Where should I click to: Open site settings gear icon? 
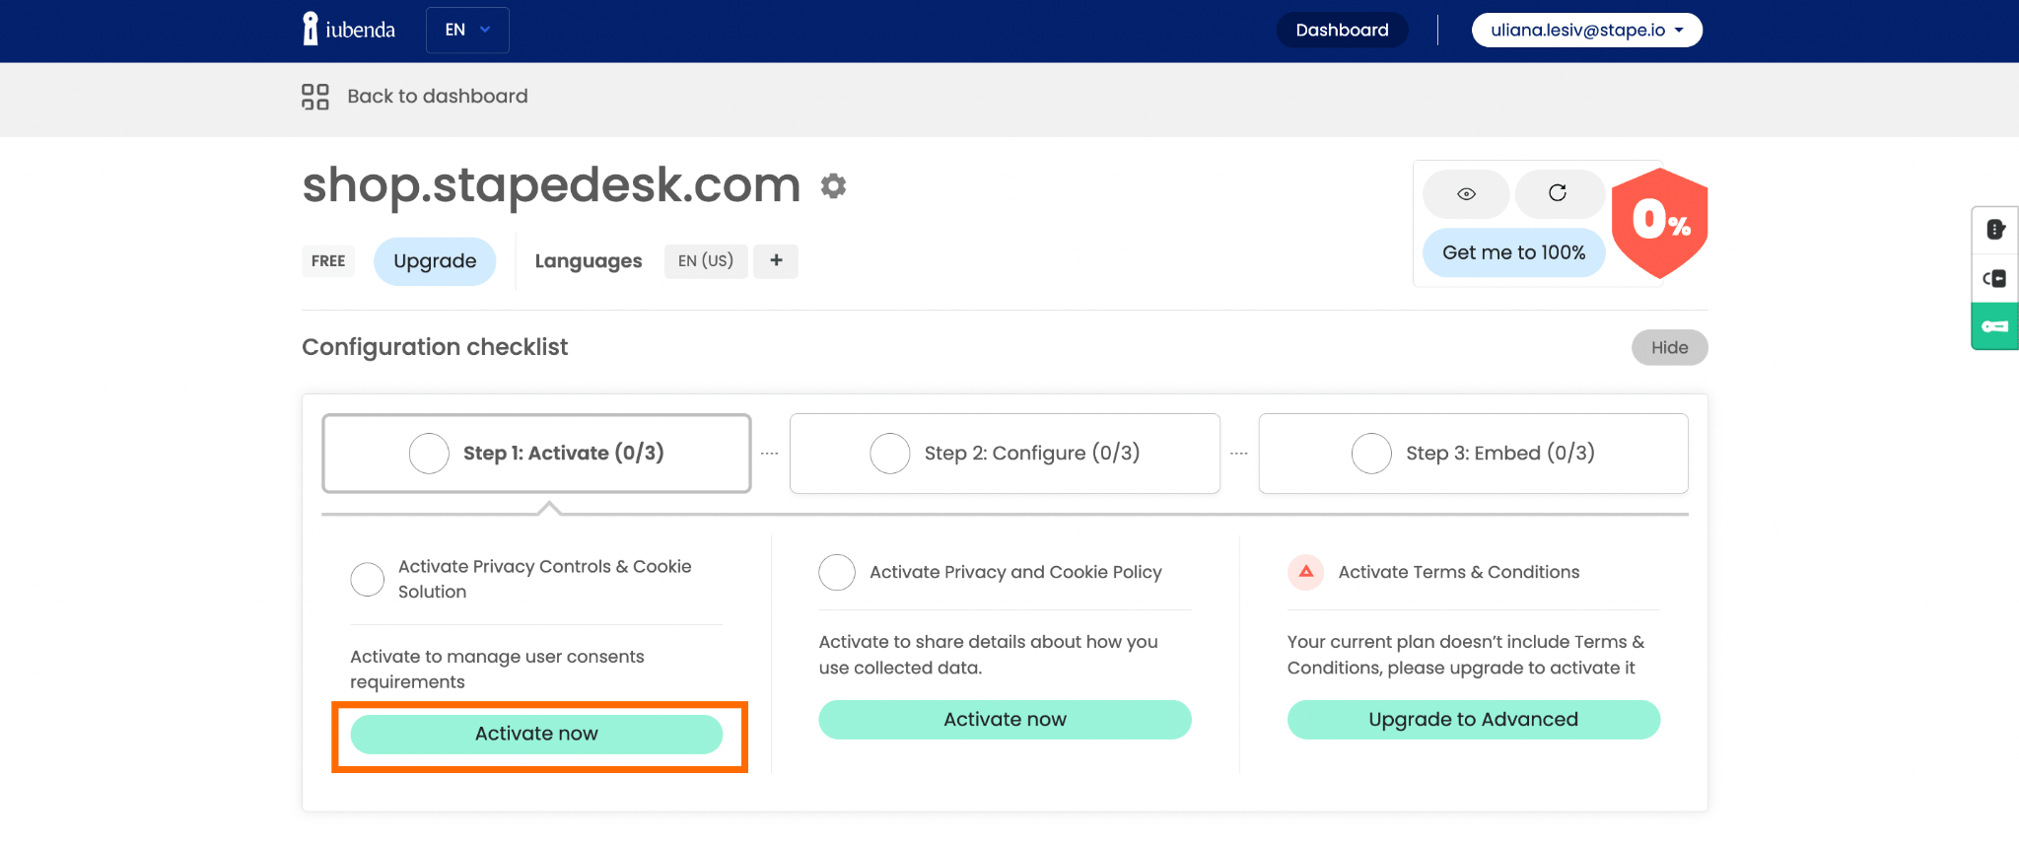point(834,186)
